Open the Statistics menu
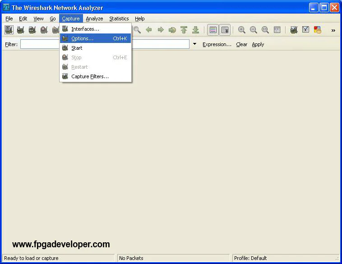Image resolution: width=342 pixels, height=264 pixels. (x=119, y=19)
